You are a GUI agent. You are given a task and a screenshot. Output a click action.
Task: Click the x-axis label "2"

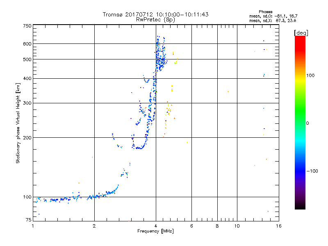pyautogui.click(x=94, y=226)
